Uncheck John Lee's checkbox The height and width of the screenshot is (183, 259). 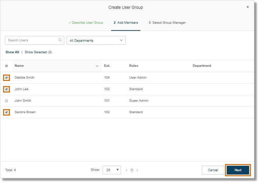click(x=6, y=89)
